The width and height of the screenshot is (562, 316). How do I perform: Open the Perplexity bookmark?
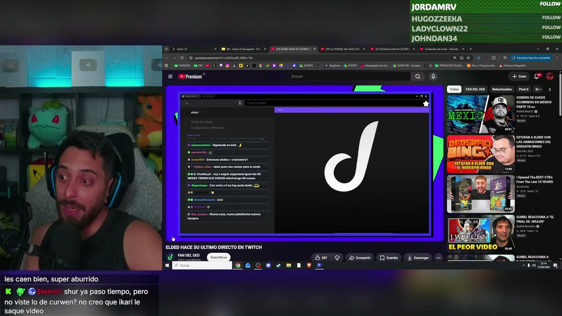pyautogui.click(x=332, y=65)
